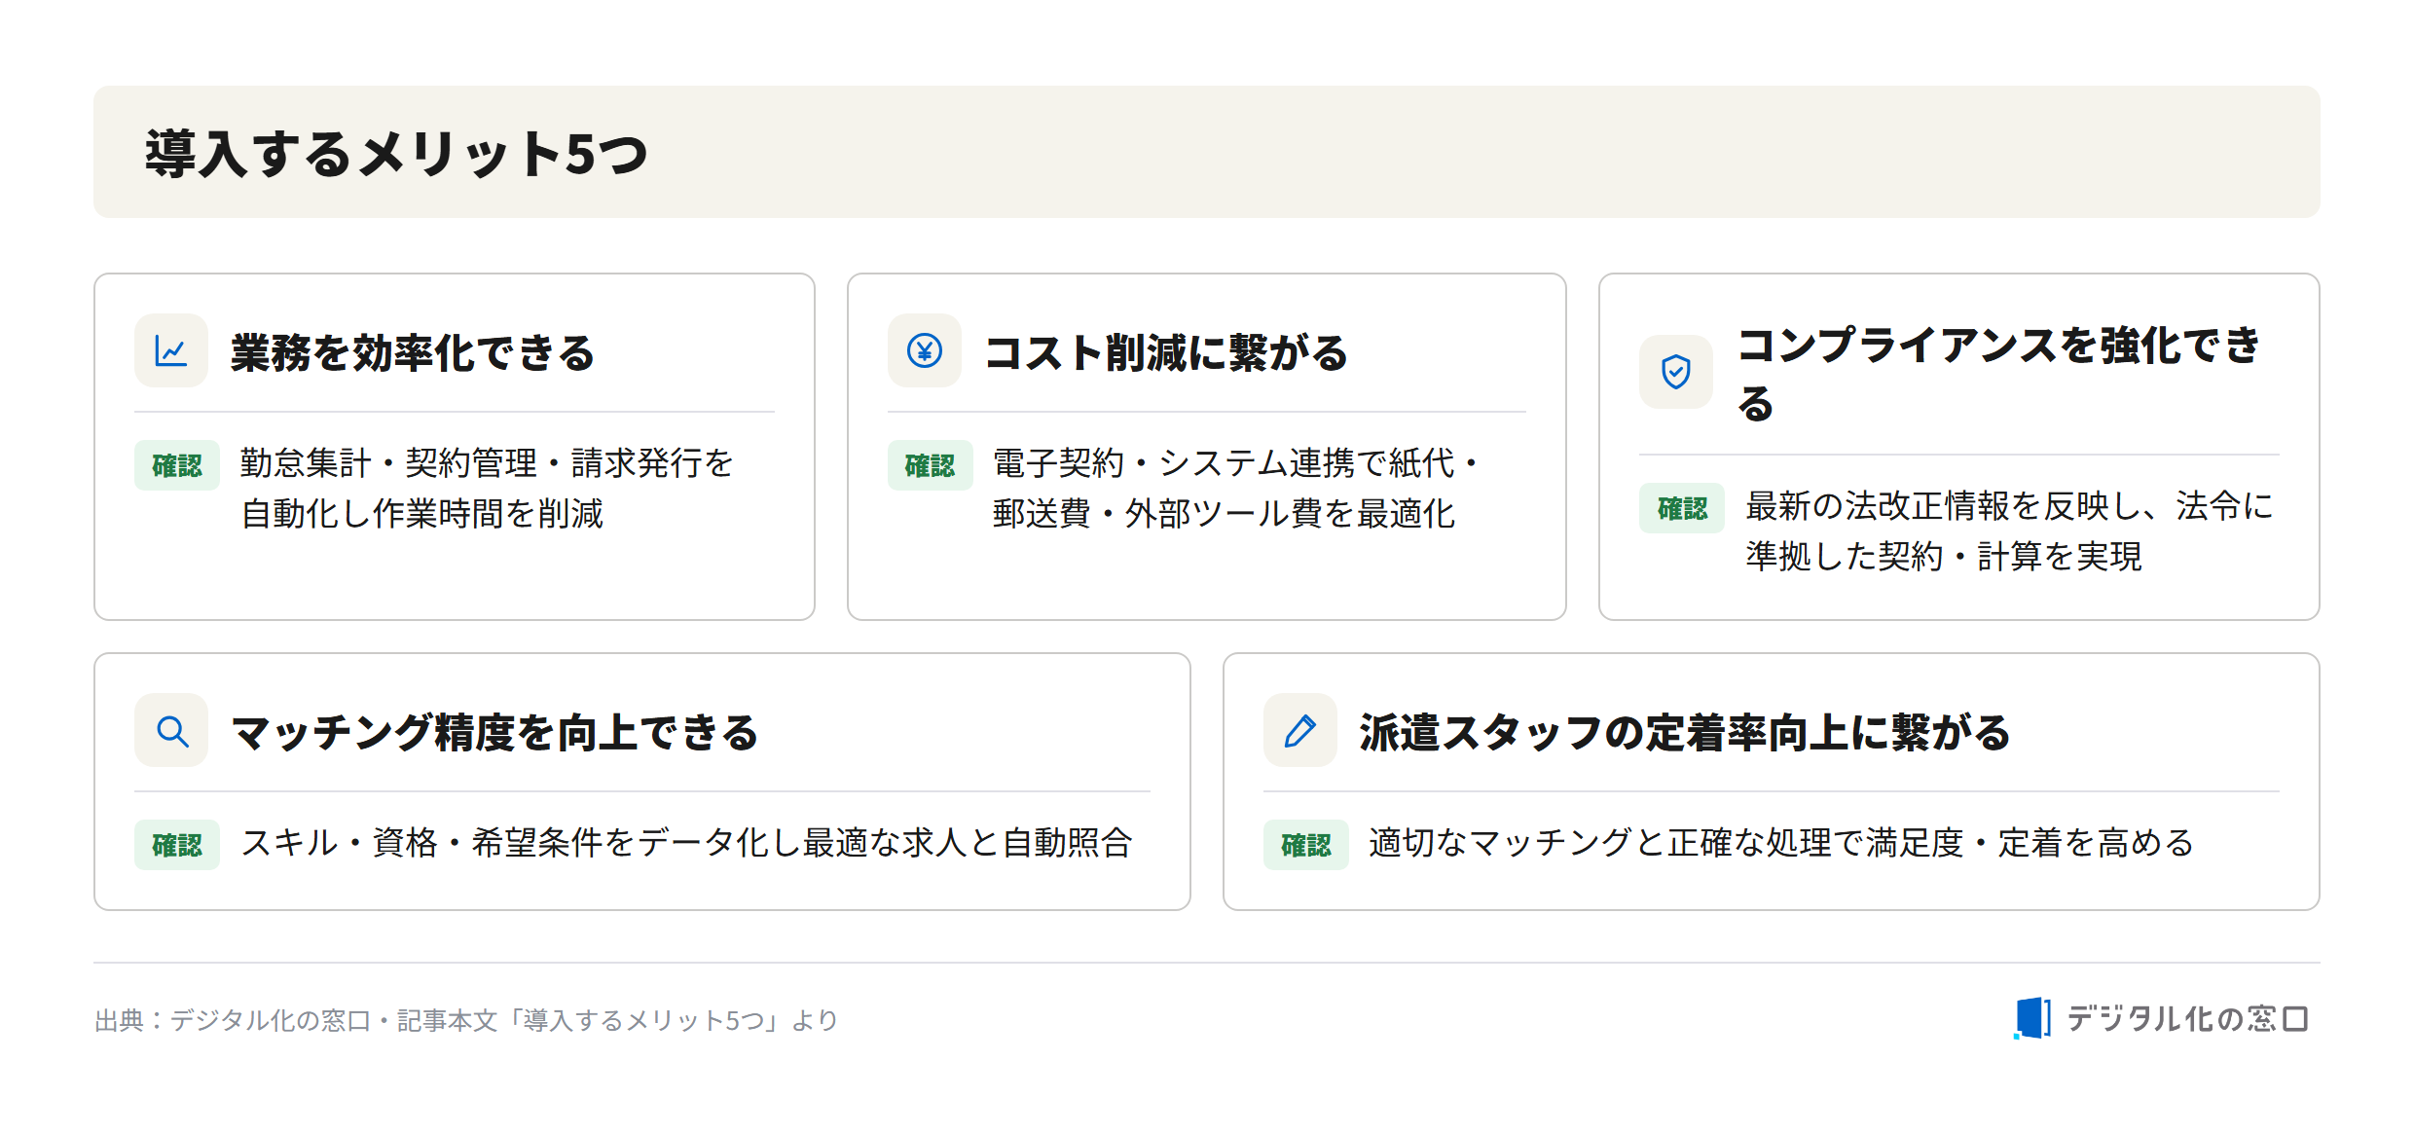The height and width of the screenshot is (1133, 2414).
Task: Click the 確認 badge in 派遣スタッフ card
Action: click(x=1305, y=845)
